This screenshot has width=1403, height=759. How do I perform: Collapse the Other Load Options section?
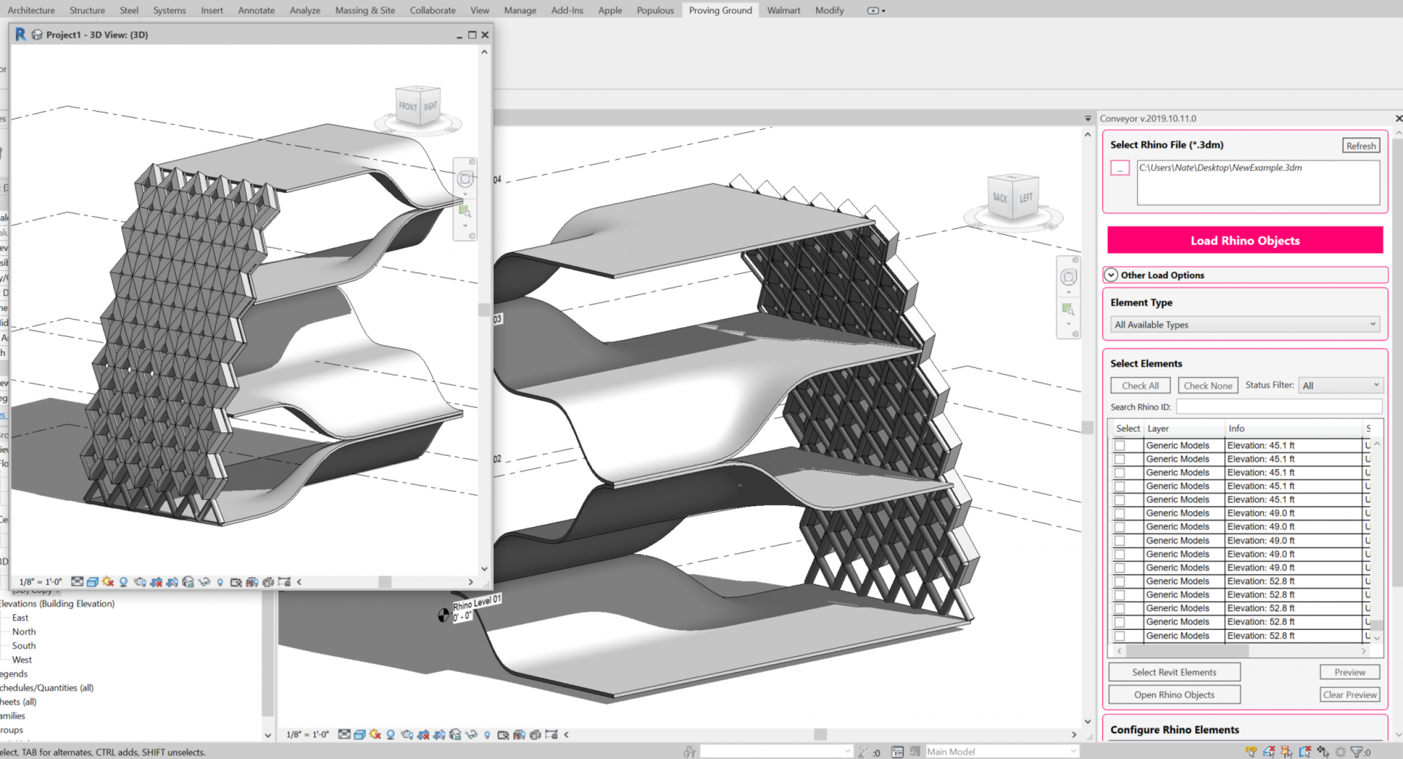point(1110,275)
